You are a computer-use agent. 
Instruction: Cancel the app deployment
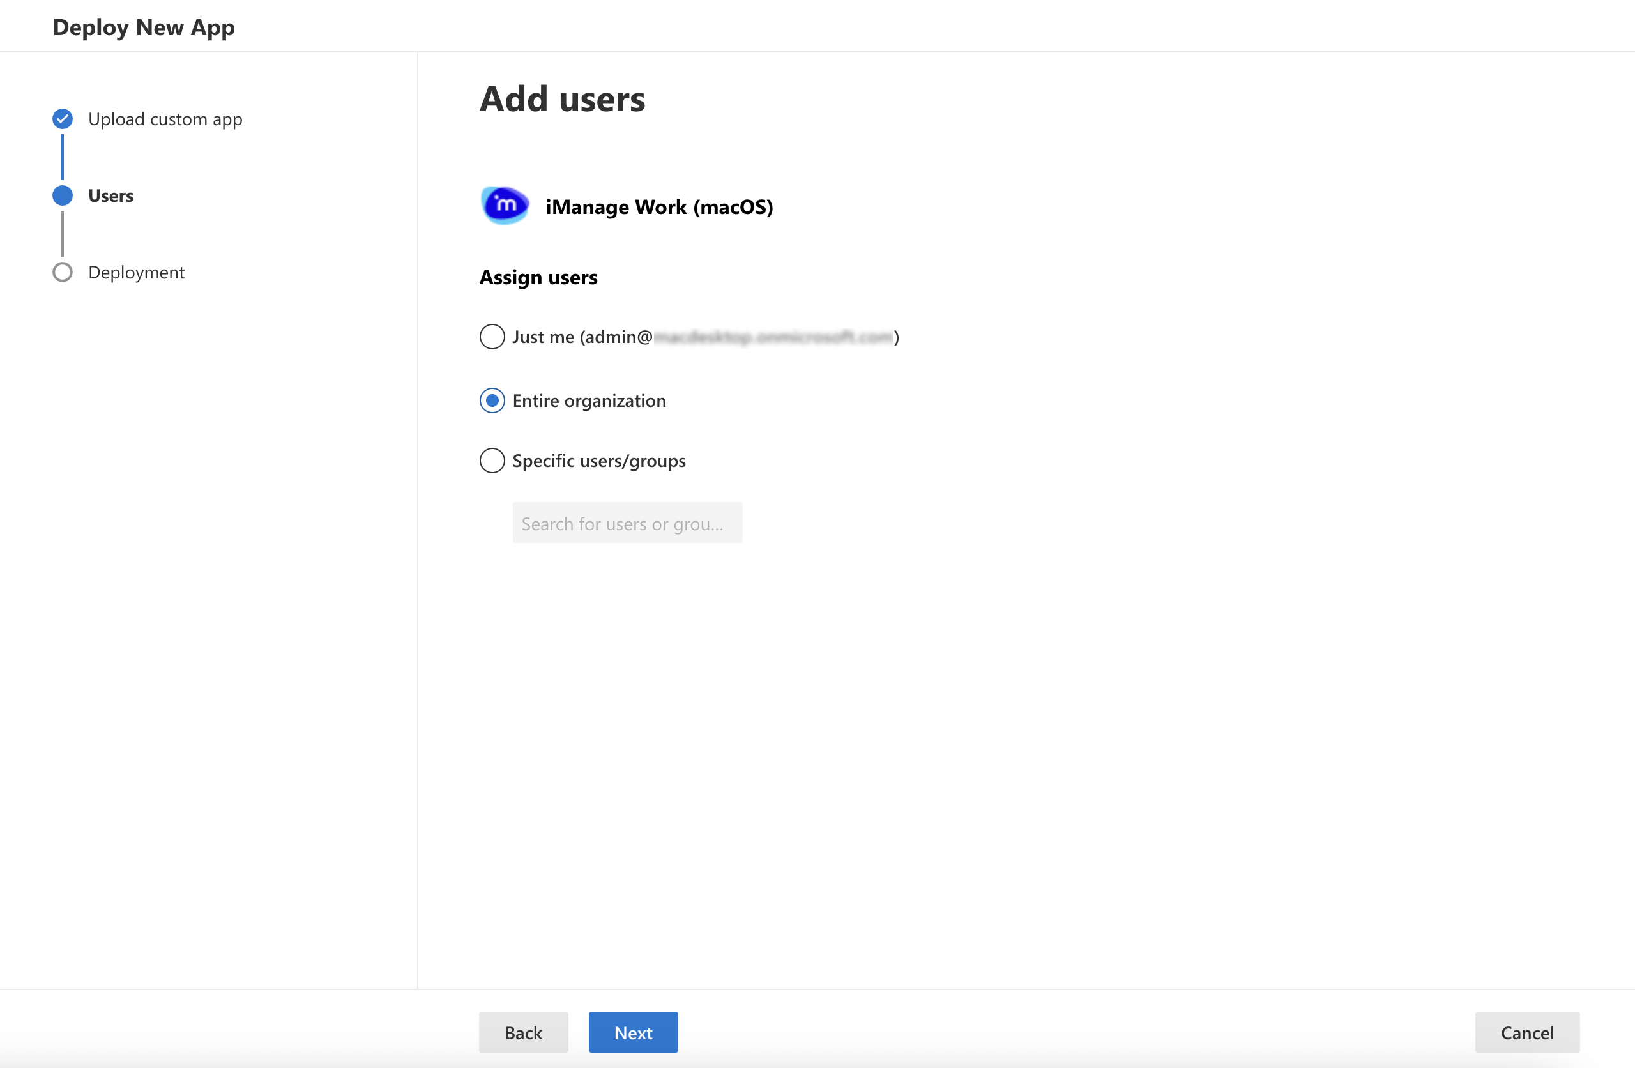click(1526, 1032)
